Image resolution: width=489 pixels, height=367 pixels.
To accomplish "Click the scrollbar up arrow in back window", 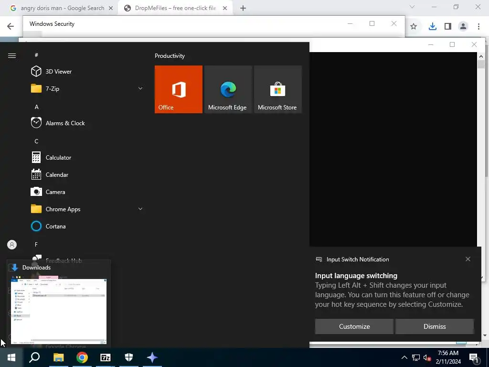I will (x=481, y=56).
